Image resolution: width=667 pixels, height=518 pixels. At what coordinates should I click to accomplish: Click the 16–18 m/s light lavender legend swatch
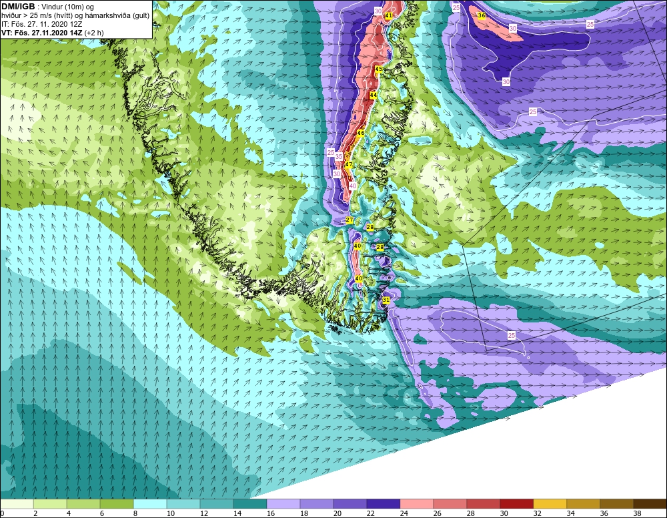coord(283,504)
